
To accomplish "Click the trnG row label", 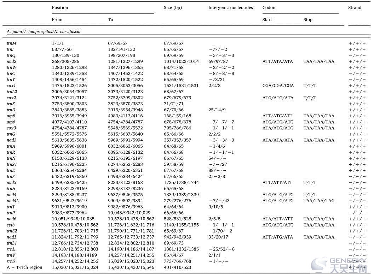I will pyautogui.click(x=11, y=134).
